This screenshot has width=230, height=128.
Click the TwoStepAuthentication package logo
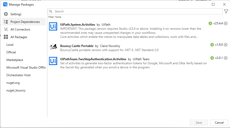coord(53,61)
